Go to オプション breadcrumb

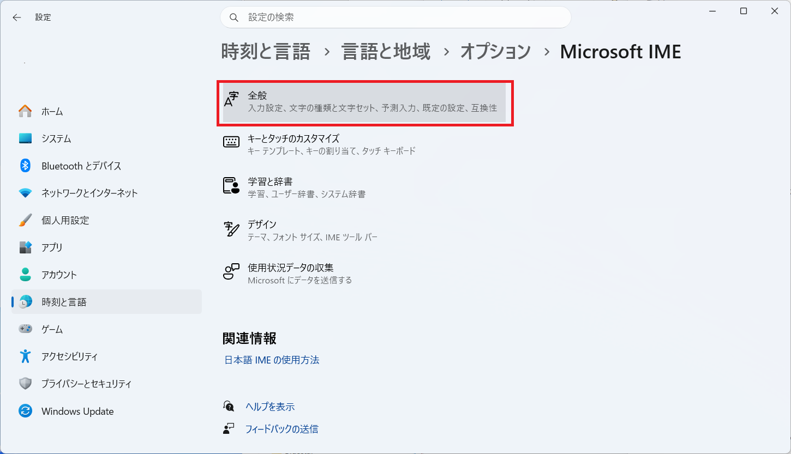495,52
